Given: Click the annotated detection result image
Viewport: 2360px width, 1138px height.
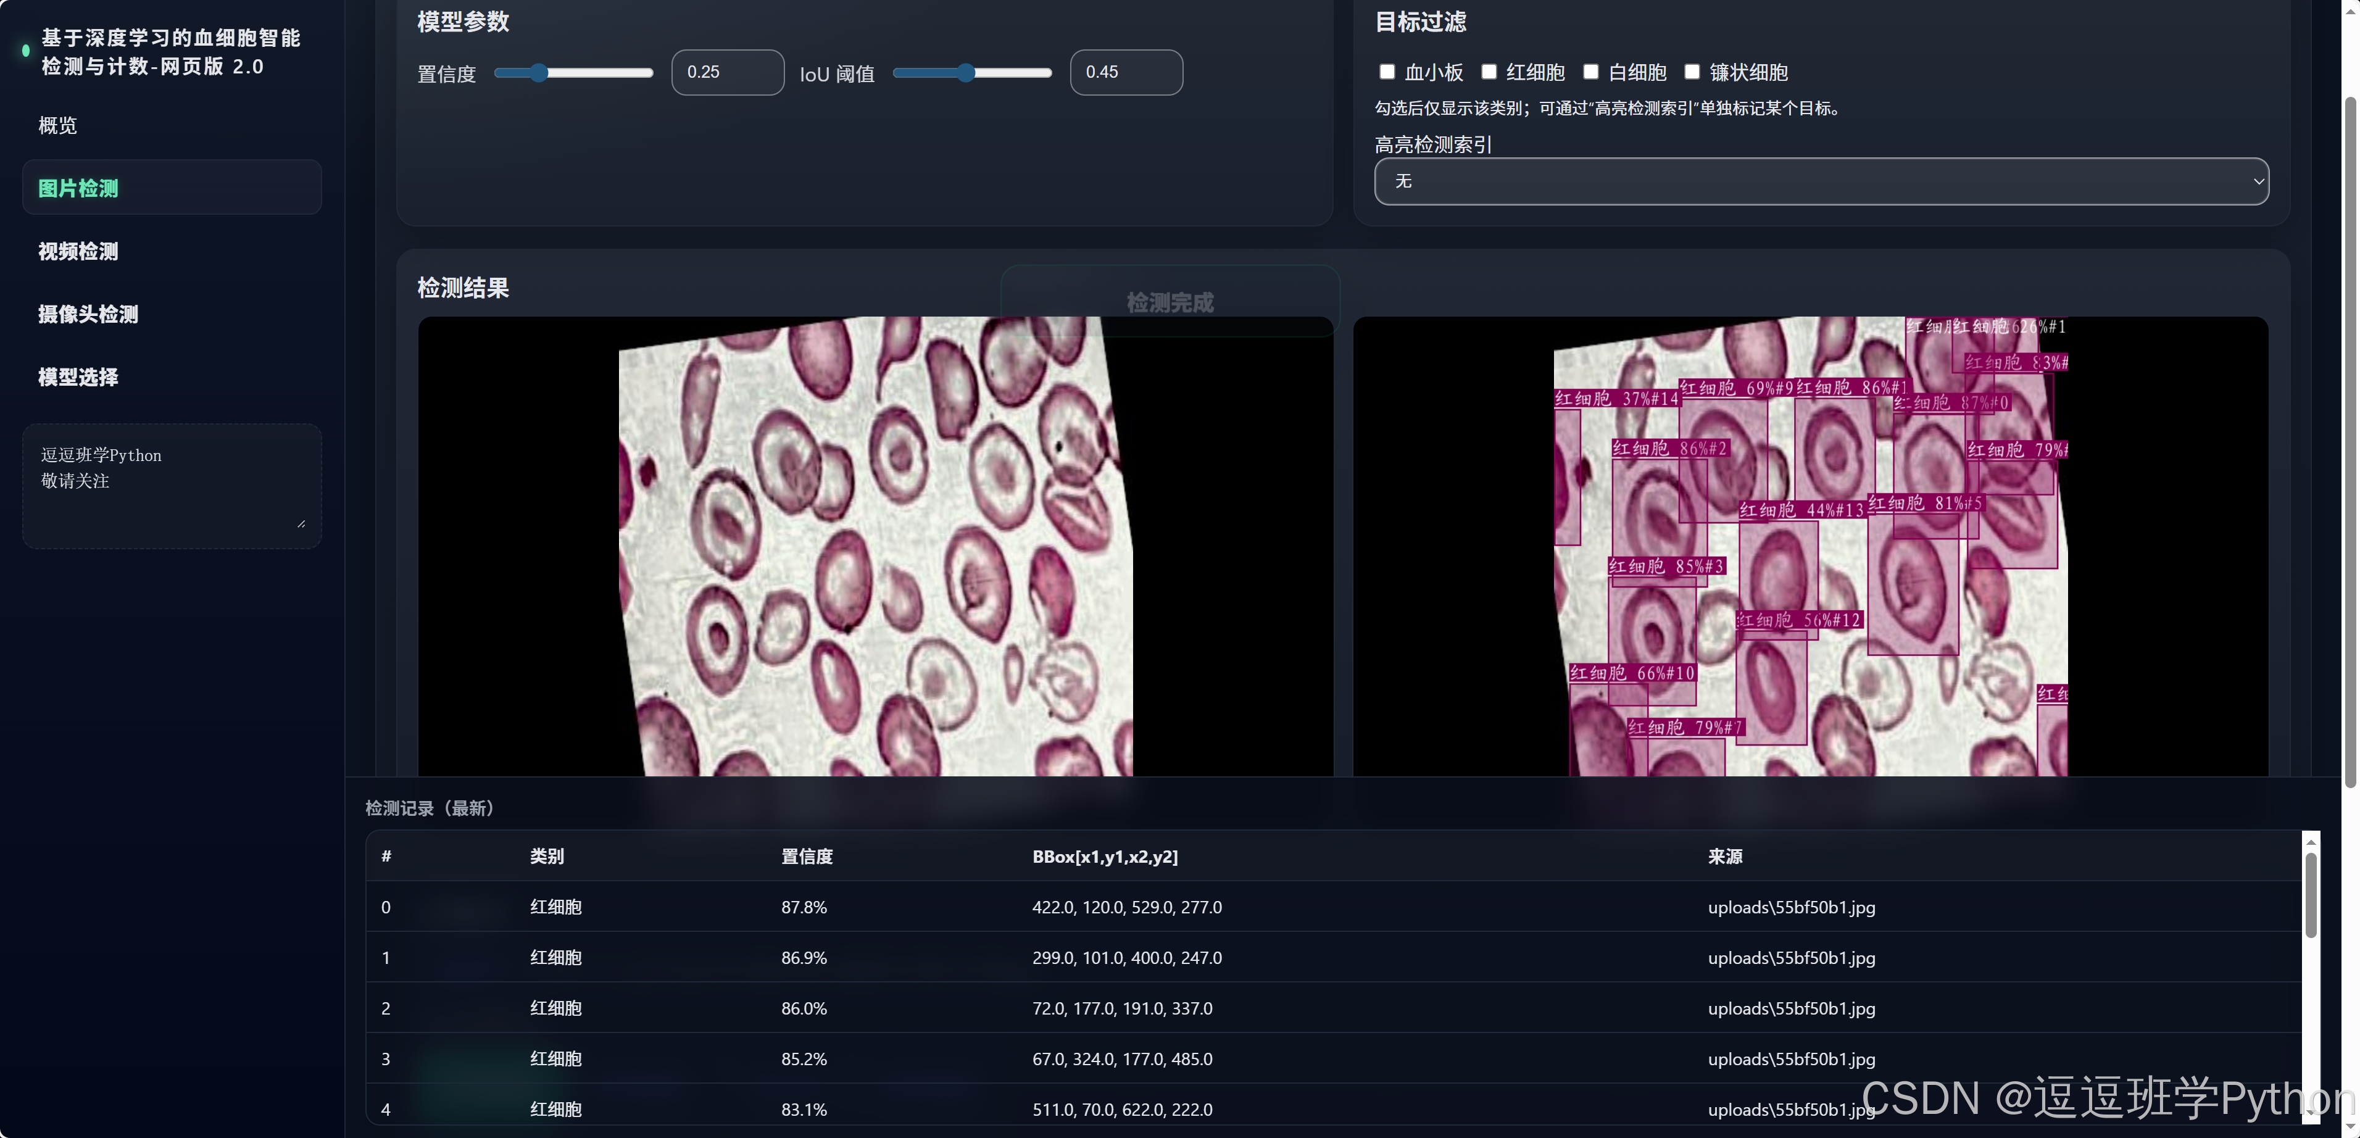Looking at the screenshot, I should (x=1810, y=546).
